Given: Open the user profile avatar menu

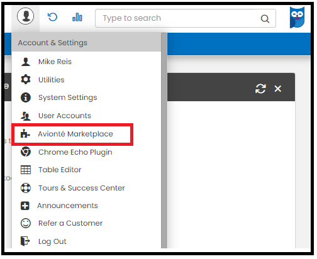Looking at the screenshot, I should click(26, 16).
